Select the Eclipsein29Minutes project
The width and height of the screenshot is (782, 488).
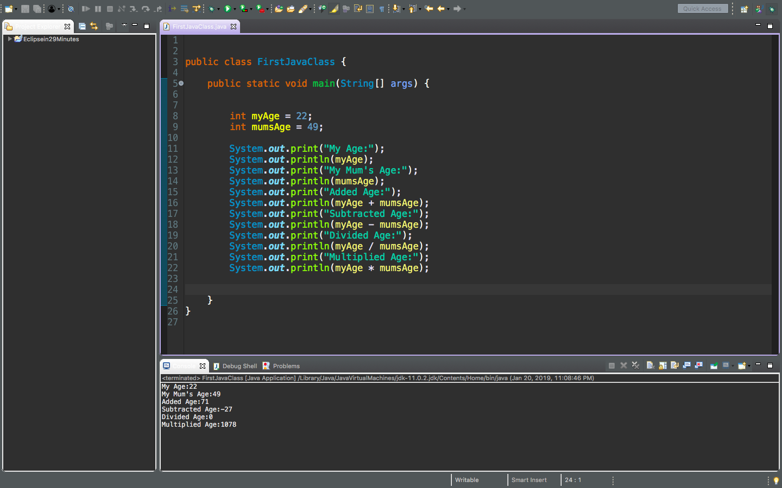click(x=51, y=39)
